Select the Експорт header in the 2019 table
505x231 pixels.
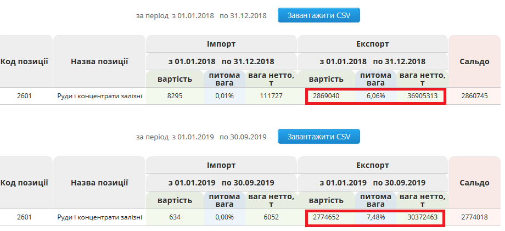pos(373,165)
